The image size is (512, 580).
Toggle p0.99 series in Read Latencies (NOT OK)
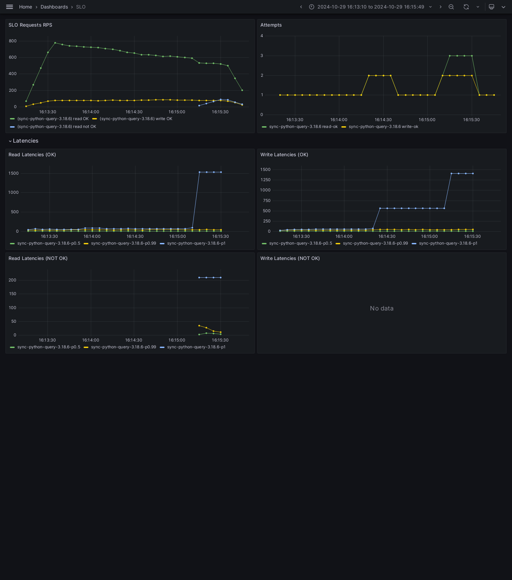tap(124, 347)
